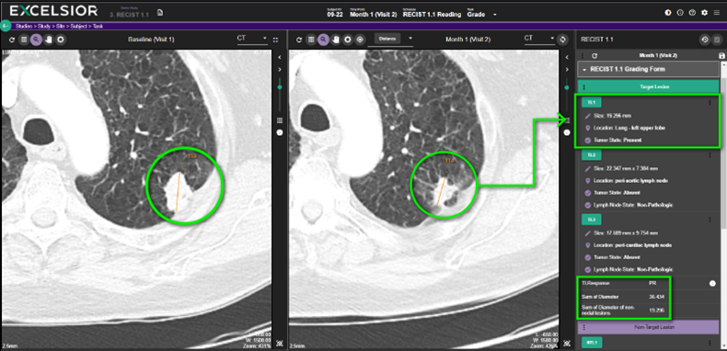Adjust the slice slider beside Month 1 viewer

(567, 87)
